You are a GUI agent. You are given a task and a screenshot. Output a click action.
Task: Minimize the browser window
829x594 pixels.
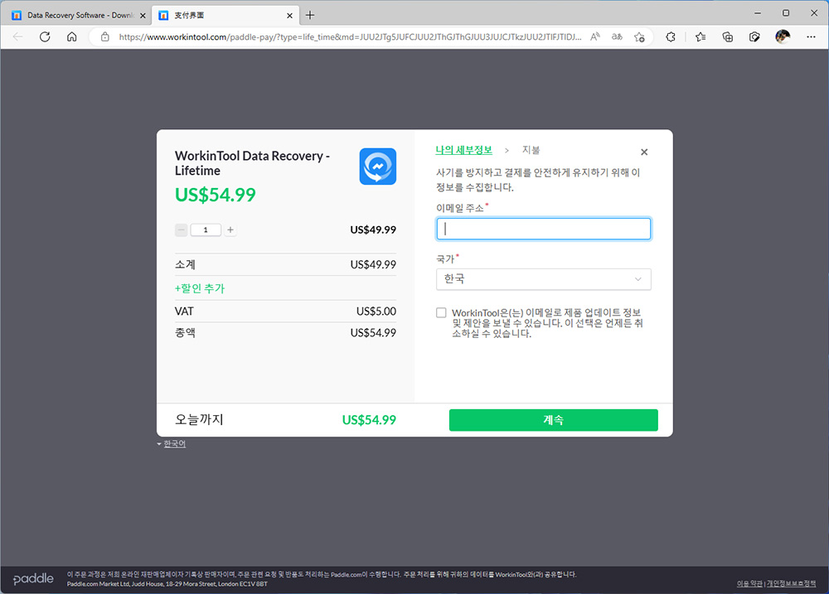click(758, 13)
